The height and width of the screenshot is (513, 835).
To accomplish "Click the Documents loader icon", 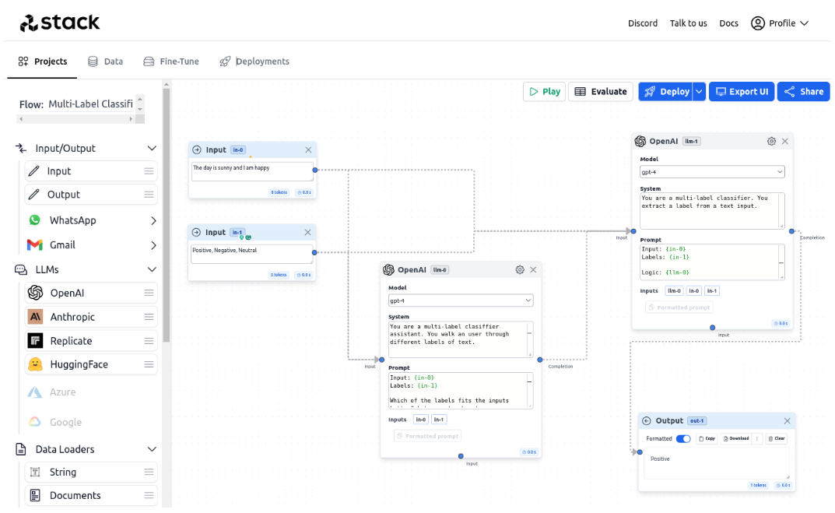I will (x=35, y=495).
